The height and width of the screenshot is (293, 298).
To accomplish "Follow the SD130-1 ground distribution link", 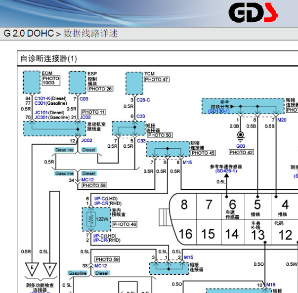I will tap(219, 112).
